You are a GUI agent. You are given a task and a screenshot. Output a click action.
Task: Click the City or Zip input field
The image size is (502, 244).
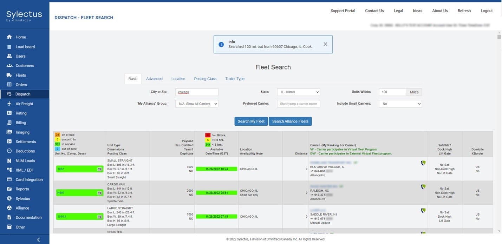[197, 92]
